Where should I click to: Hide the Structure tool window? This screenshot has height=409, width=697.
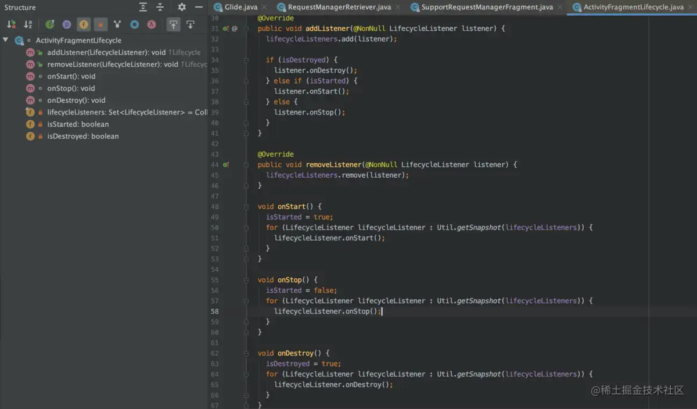pos(199,7)
